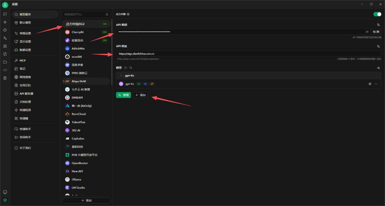Open 关于我们 settings menu
The width and height of the screenshot is (385, 206).
point(35,148)
